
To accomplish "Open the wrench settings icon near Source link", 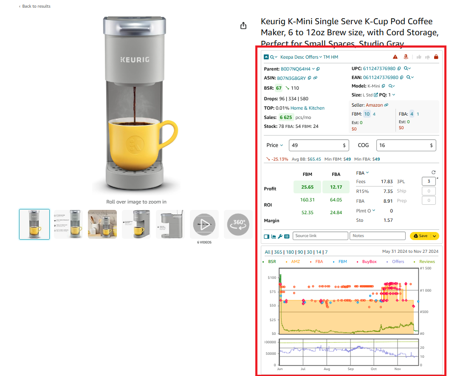I will (x=280, y=236).
